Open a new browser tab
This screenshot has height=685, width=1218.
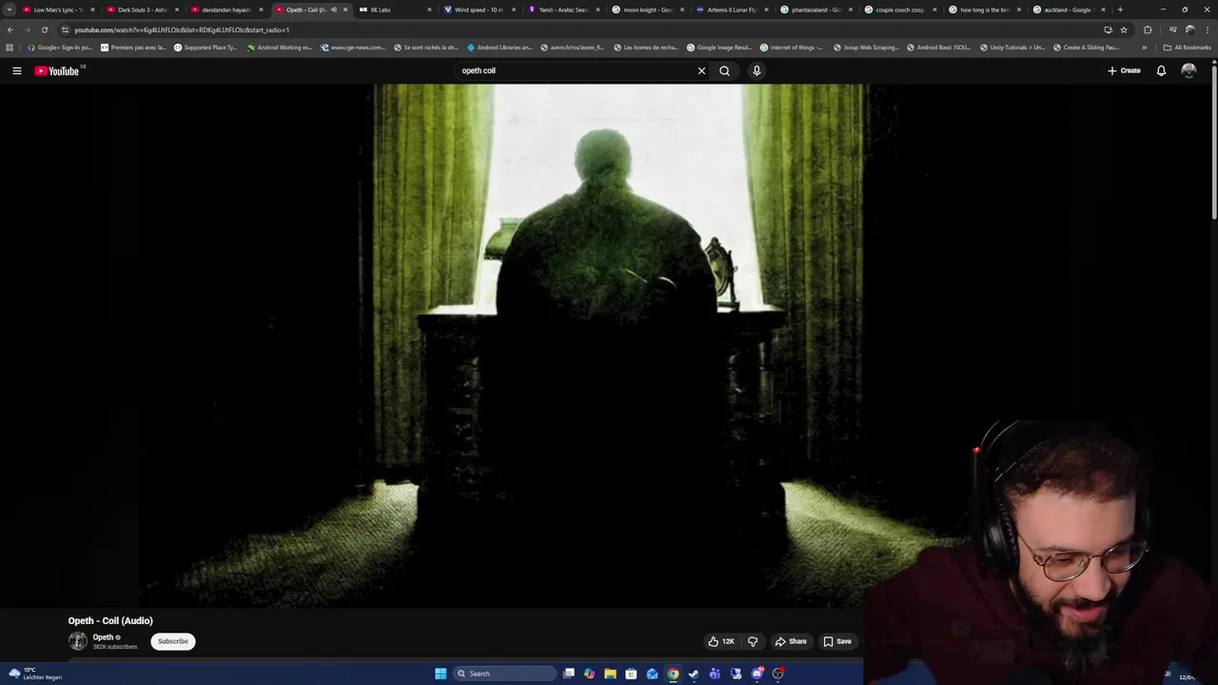[1120, 10]
